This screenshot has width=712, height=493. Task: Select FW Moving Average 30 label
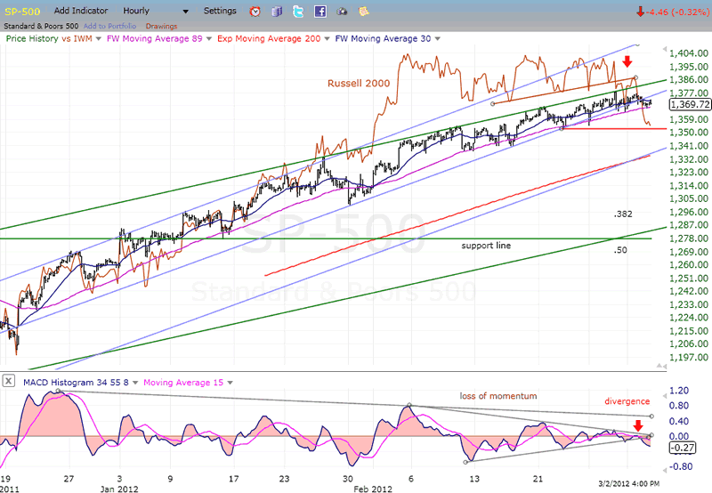tap(383, 38)
